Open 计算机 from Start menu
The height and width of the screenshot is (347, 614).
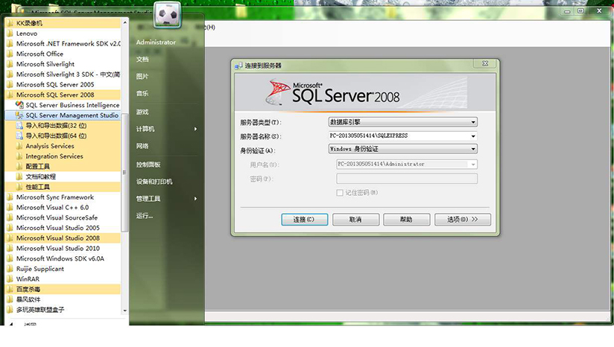(145, 129)
